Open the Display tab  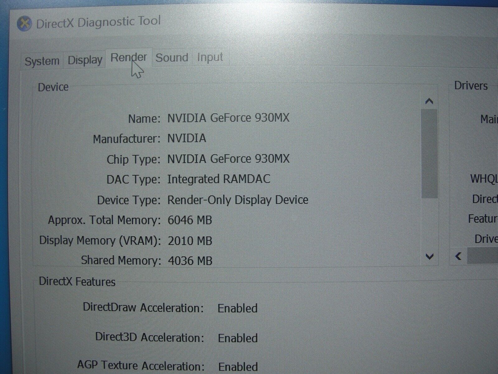click(85, 60)
